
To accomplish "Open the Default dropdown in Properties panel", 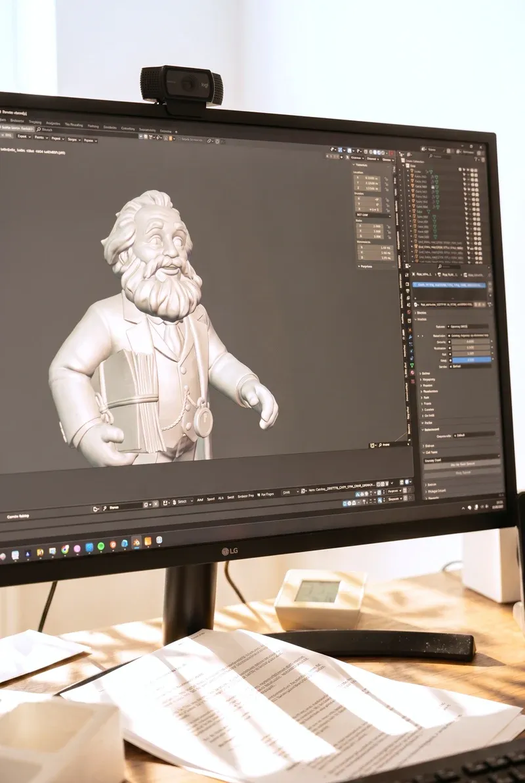I will click(x=474, y=435).
